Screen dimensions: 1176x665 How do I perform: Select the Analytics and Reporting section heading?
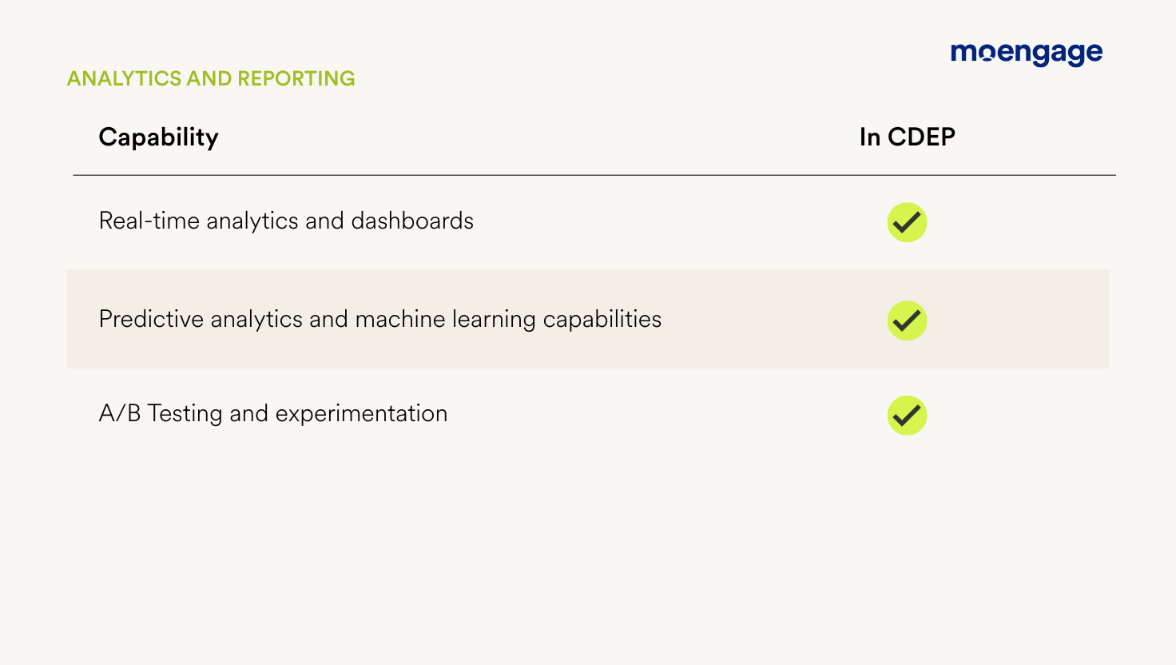point(211,78)
